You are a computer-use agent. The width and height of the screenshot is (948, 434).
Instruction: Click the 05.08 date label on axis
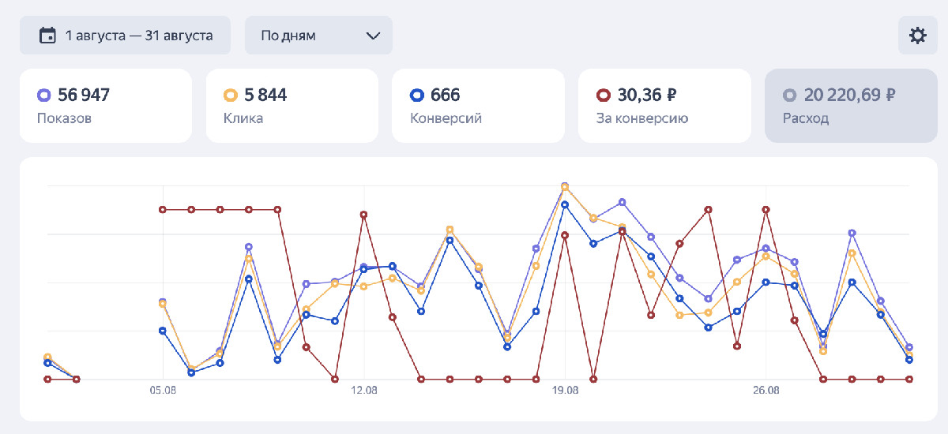tap(163, 391)
